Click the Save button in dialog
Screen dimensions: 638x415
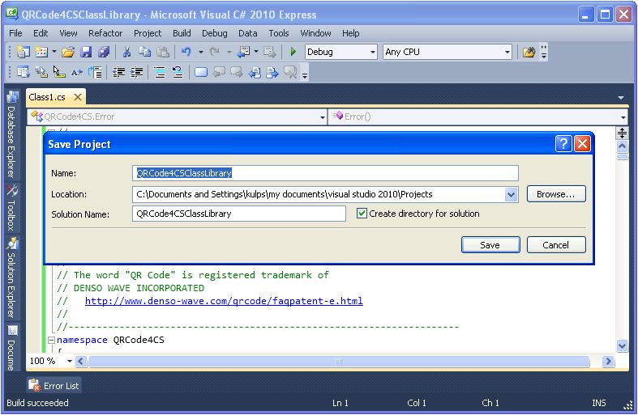click(x=490, y=245)
